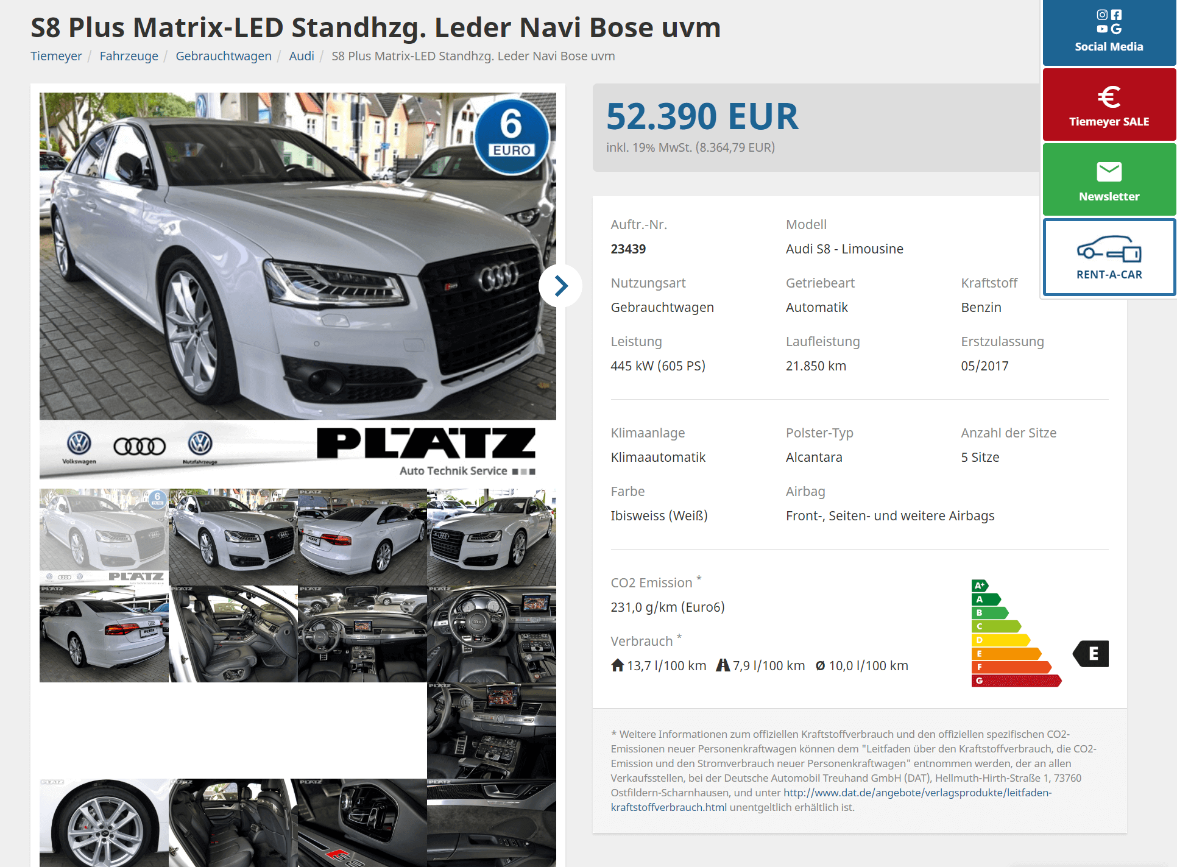Click the Gebrauchtwagen usage type value
1177x867 pixels.
662,307
